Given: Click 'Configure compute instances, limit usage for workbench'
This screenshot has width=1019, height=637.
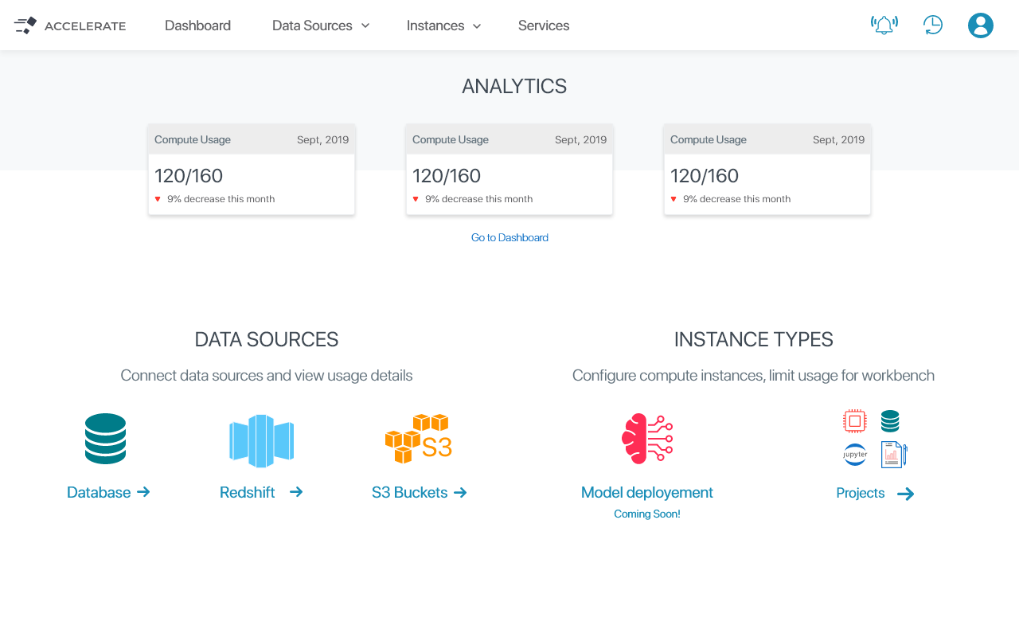Looking at the screenshot, I should point(753,375).
